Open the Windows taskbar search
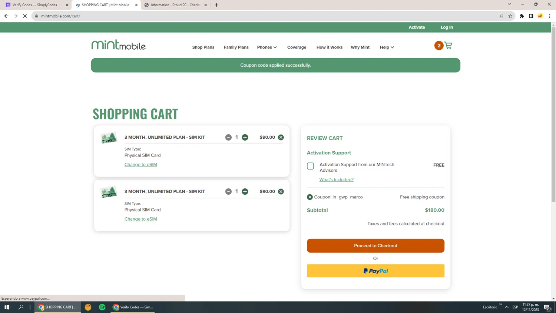 pos(21,307)
